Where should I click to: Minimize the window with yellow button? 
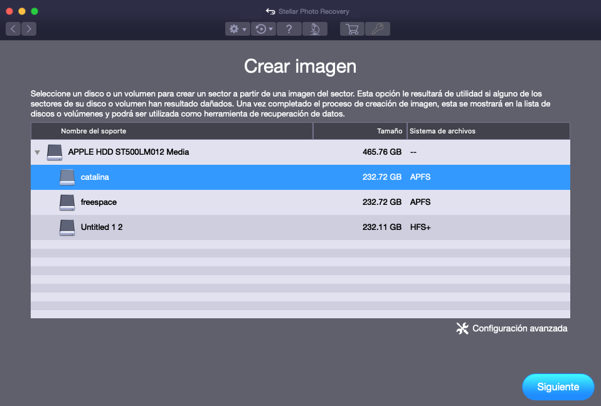tap(22, 11)
